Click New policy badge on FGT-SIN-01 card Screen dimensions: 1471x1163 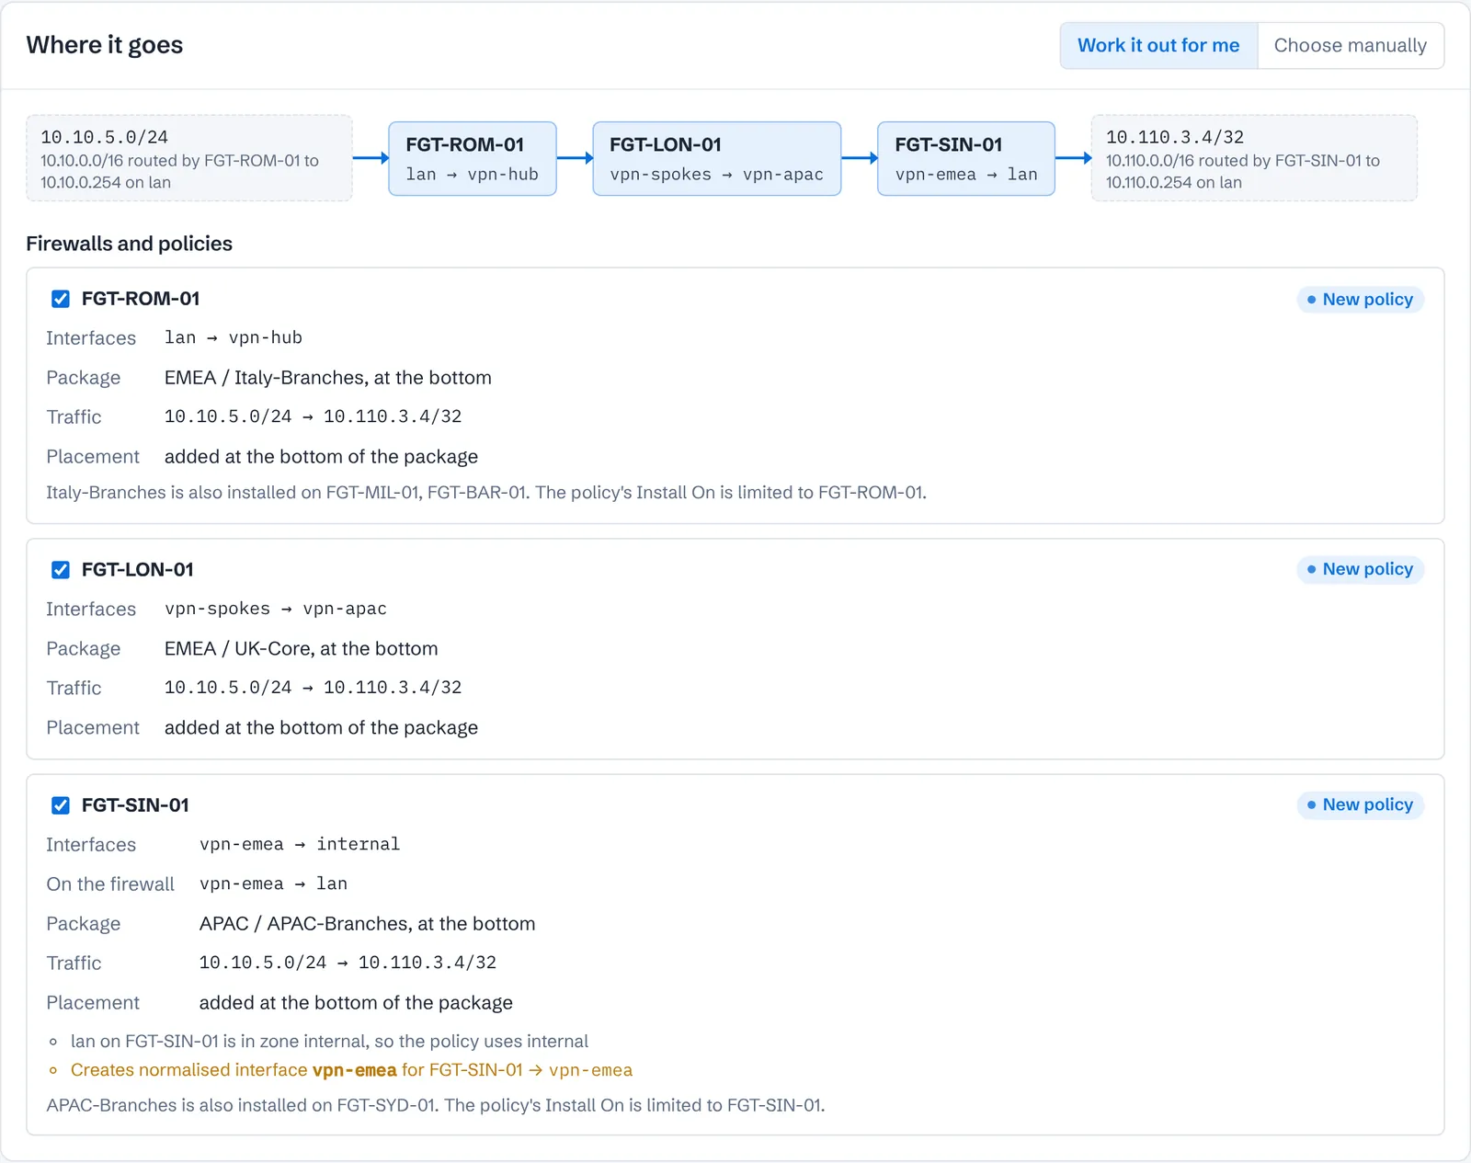(x=1361, y=805)
